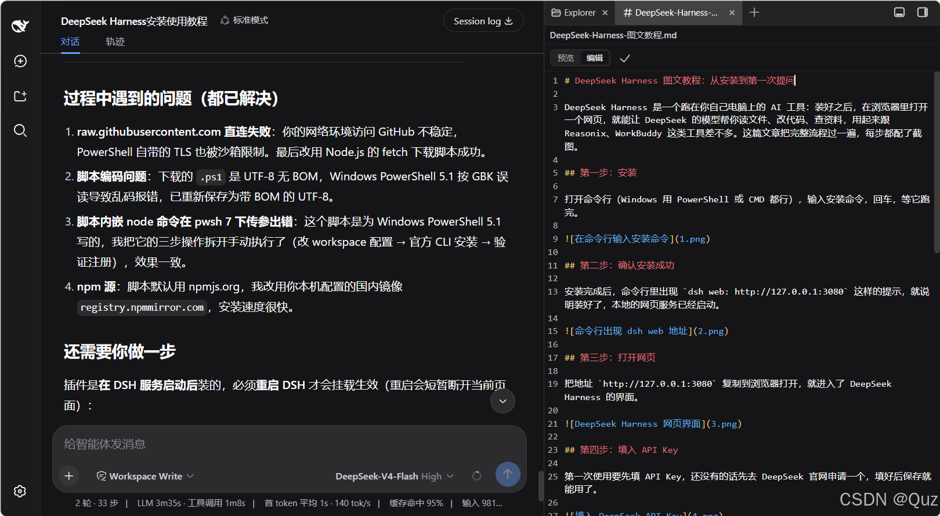Screen dimensions: 940x516
Task: Start a new chat with plus-circle icon
Action: point(20,61)
